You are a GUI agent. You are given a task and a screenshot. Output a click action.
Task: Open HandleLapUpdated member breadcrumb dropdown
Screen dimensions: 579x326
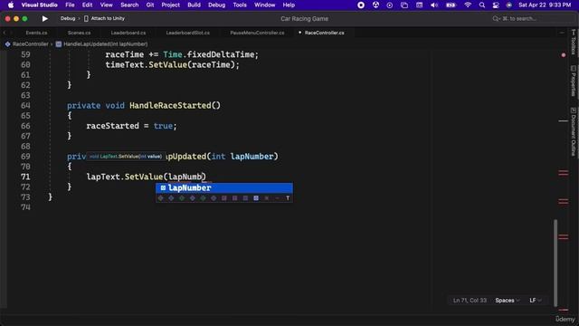(x=106, y=44)
